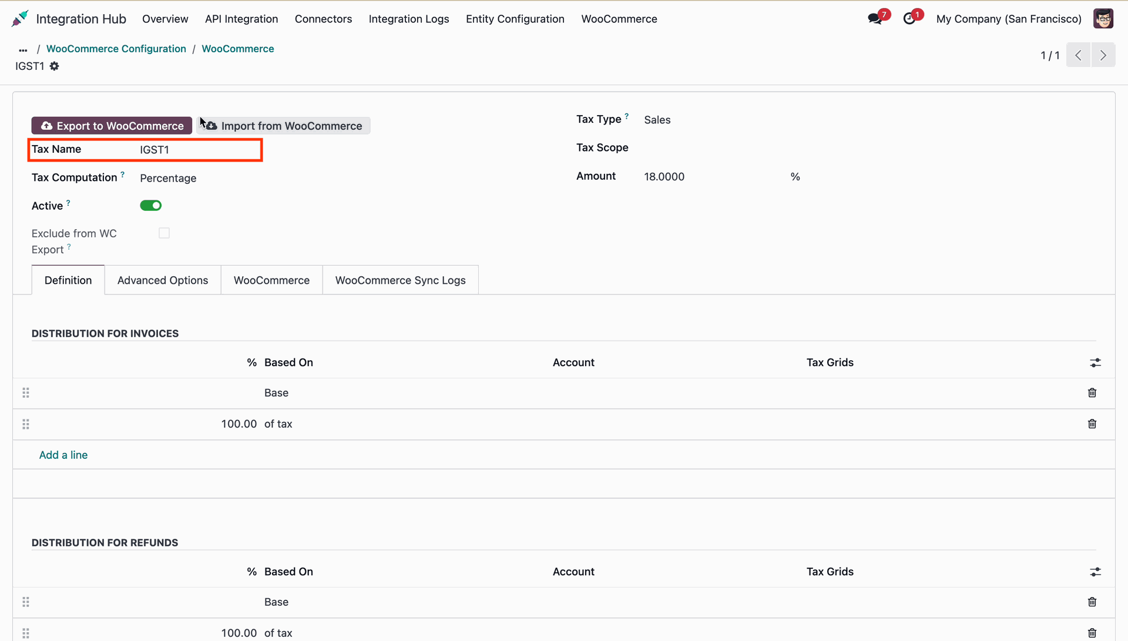Image resolution: width=1128 pixels, height=641 pixels.
Task: Go to WooCommerce breadcrumb link
Action: [x=238, y=49]
